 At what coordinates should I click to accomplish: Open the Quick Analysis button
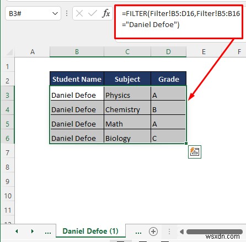195,152
